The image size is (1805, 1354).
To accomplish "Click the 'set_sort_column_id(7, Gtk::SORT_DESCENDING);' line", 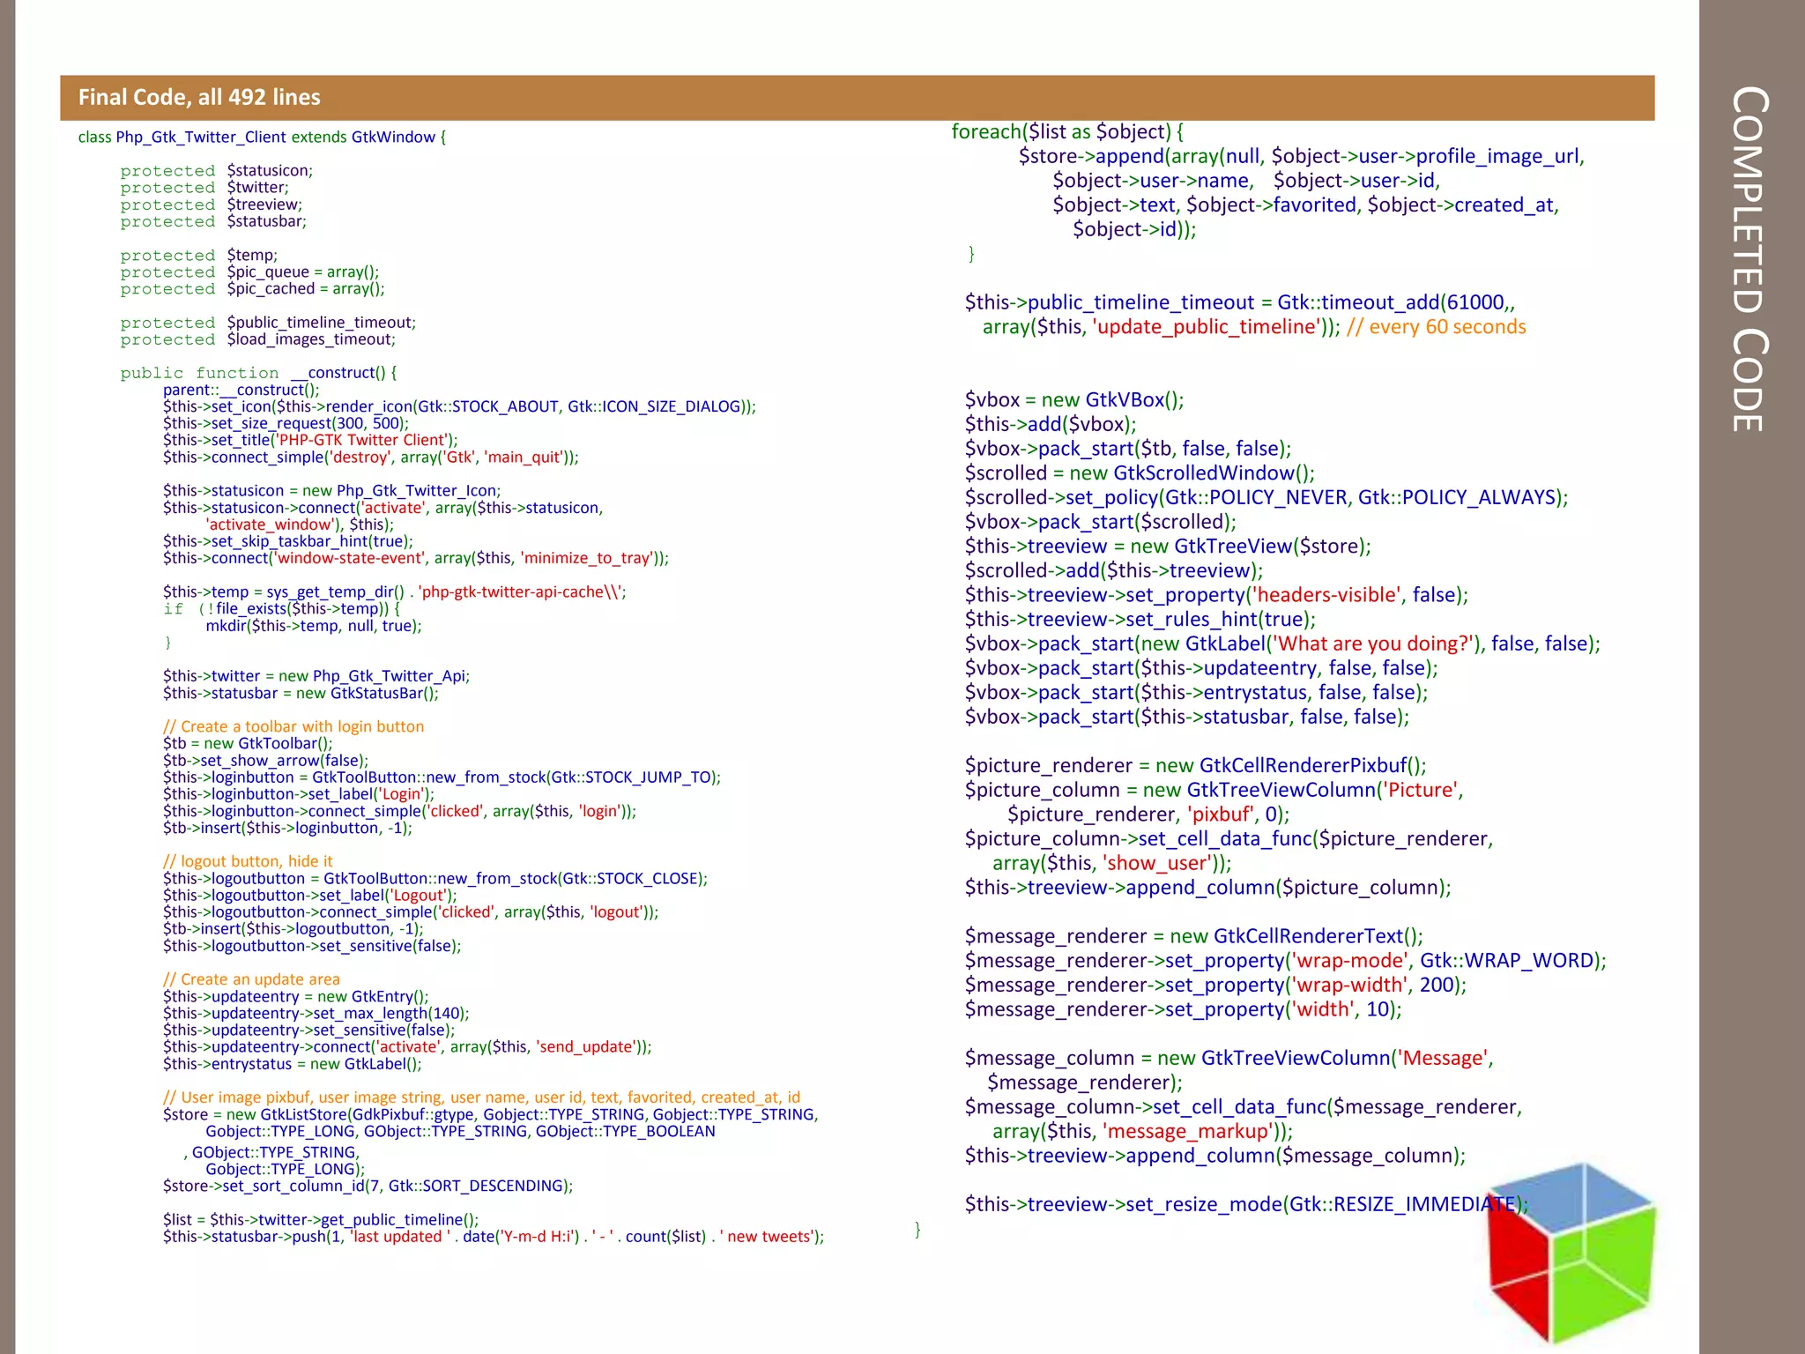I will (368, 1186).
